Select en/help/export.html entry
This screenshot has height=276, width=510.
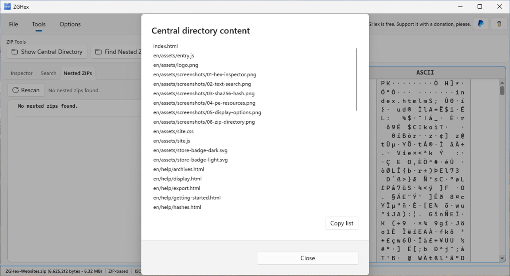(177, 188)
